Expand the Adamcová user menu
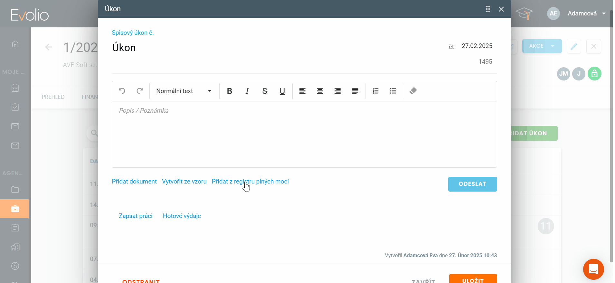The image size is (615, 283). pyautogui.click(x=586, y=14)
